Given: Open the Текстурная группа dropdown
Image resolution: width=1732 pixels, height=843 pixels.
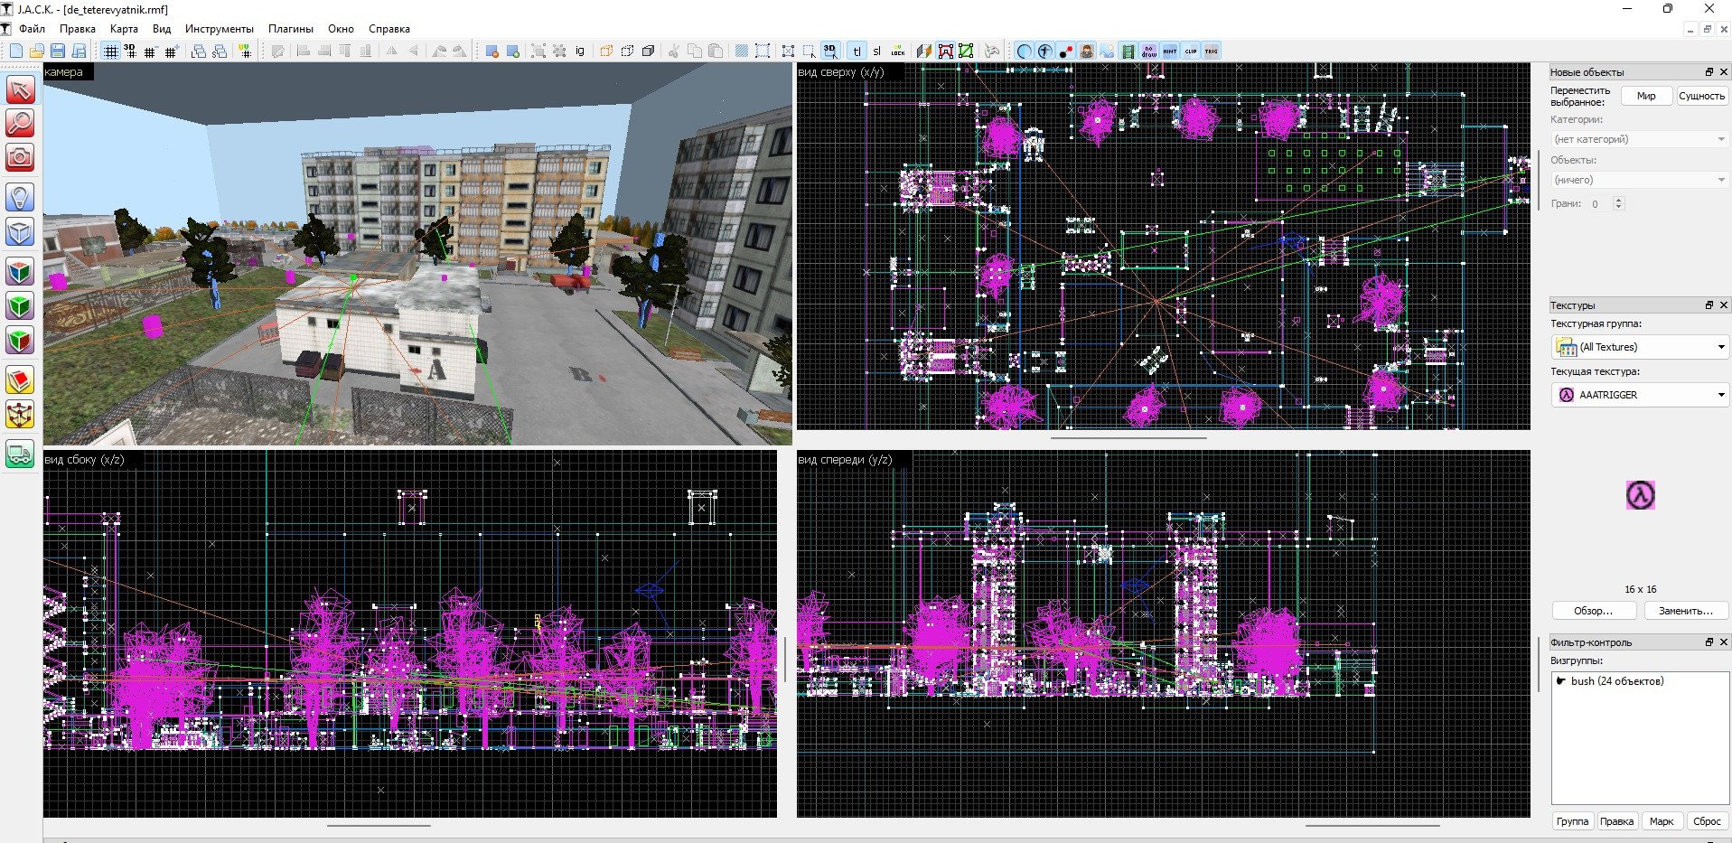Looking at the screenshot, I should coord(1639,347).
